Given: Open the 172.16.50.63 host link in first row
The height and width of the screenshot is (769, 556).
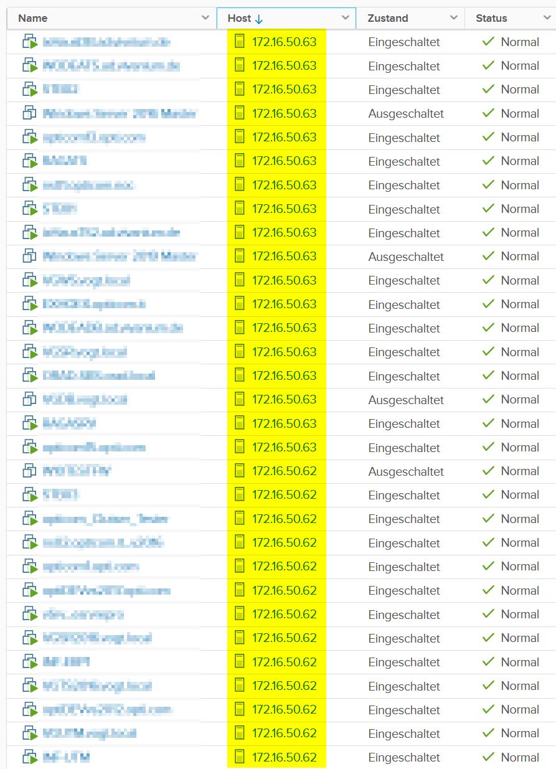Looking at the screenshot, I should [x=284, y=42].
